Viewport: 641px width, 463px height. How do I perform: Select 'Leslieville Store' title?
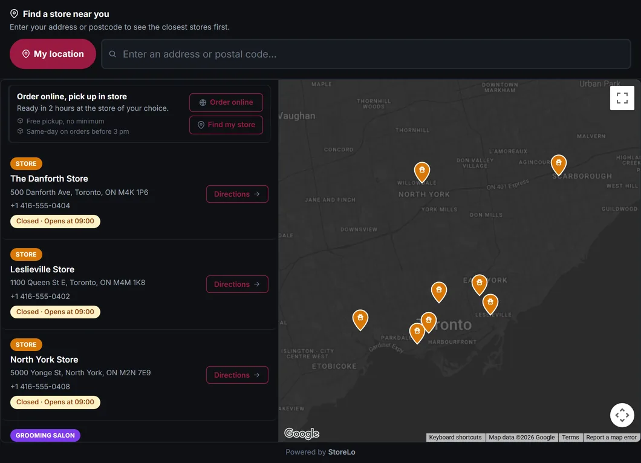click(x=42, y=269)
